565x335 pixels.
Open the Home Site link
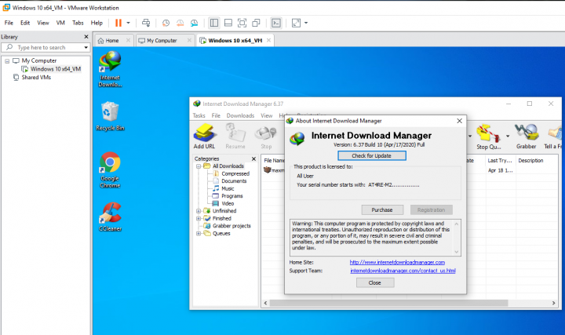397,262
